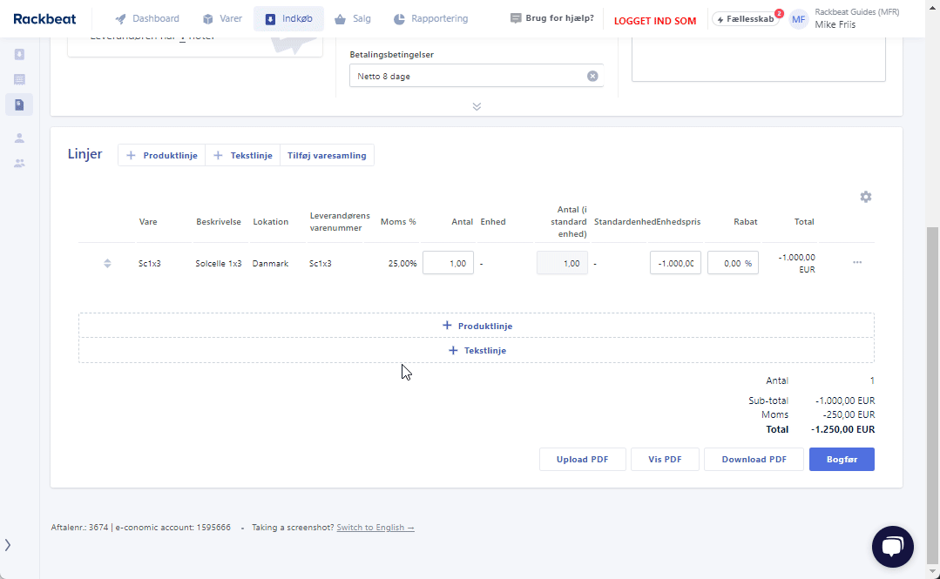940x579 pixels.
Task: Open the line columns settings gear
Action: [x=865, y=197]
